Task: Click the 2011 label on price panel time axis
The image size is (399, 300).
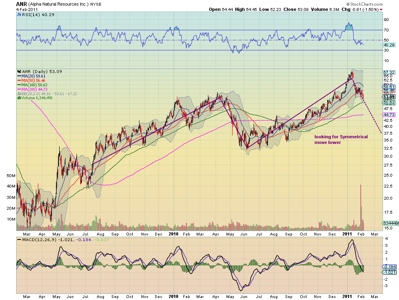Action: coord(347,234)
